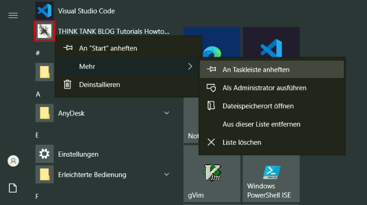Click the AnyDesk folder label
The image size is (367, 205).
[x=71, y=113]
